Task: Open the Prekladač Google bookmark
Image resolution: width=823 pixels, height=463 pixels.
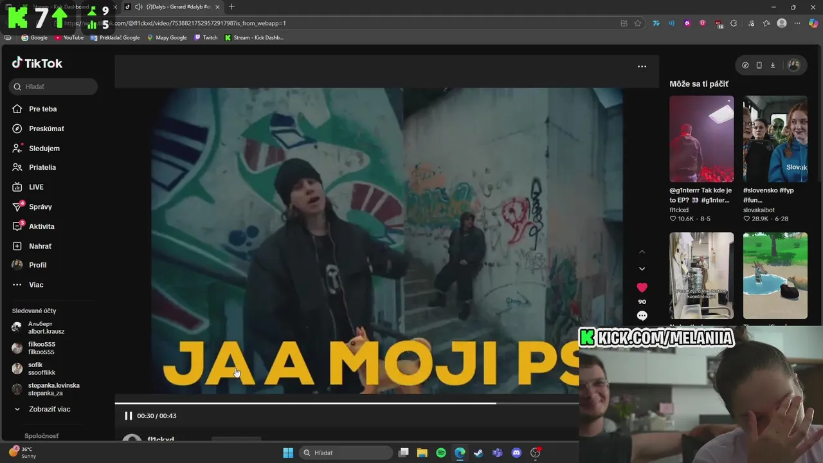Action: 115,37
